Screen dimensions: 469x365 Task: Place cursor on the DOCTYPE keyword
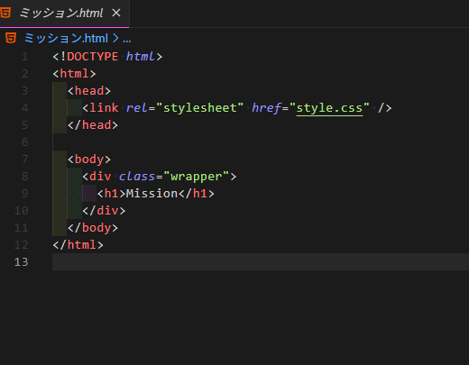point(93,57)
